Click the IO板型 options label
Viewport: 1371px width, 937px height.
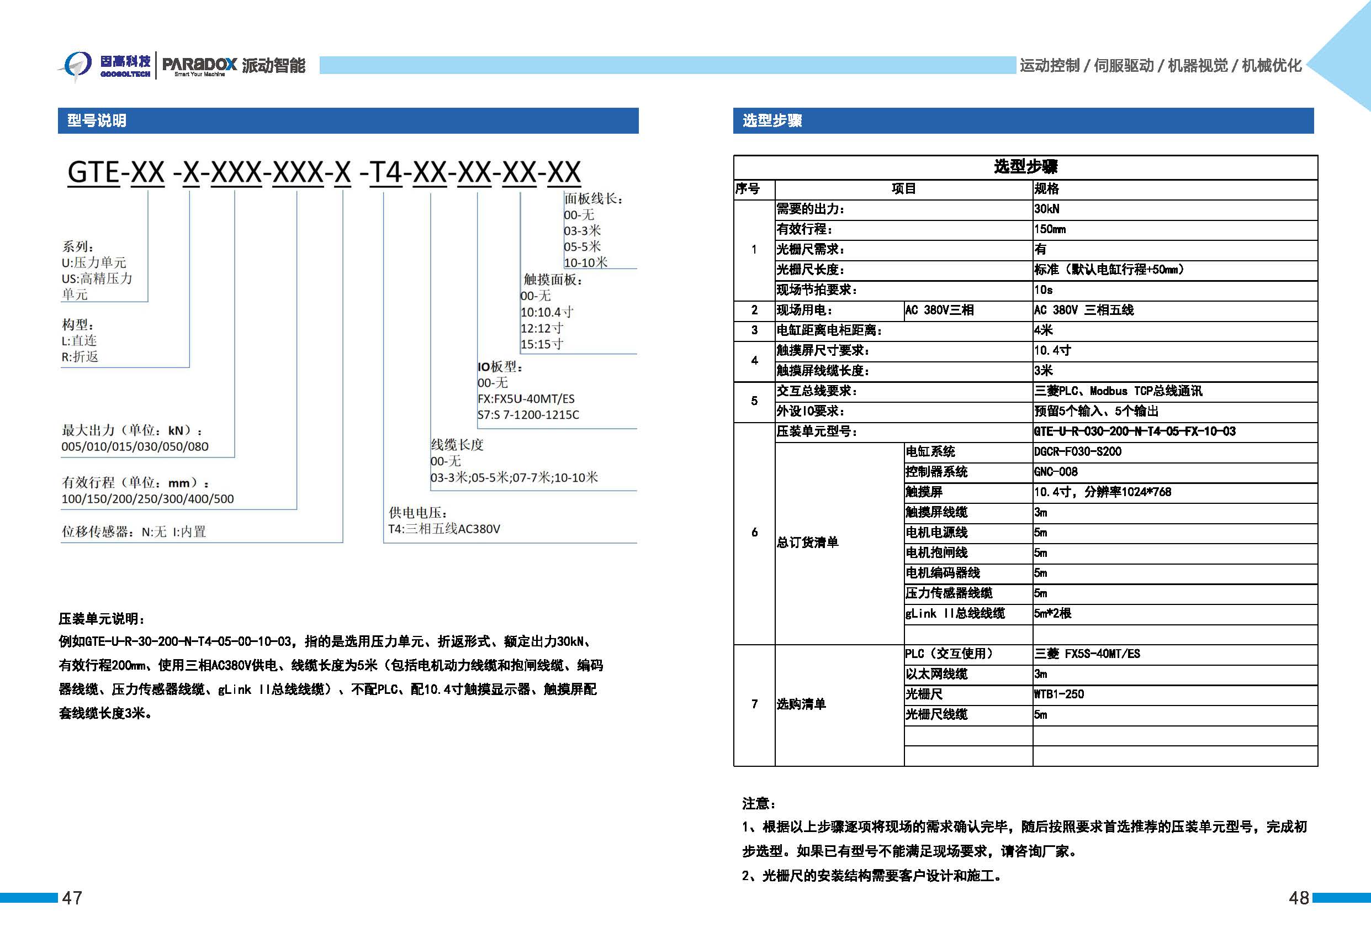[x=500, y=367]
